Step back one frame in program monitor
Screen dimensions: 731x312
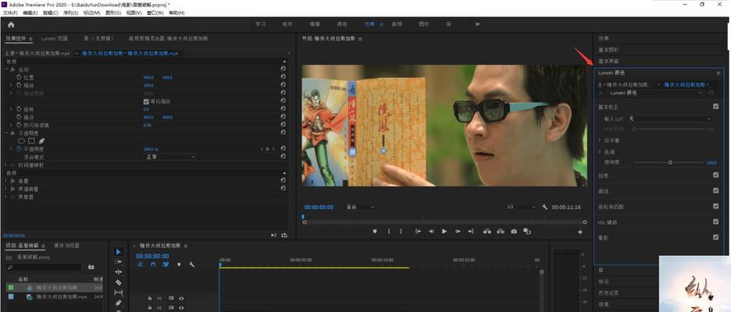click(x=431, y=232)
